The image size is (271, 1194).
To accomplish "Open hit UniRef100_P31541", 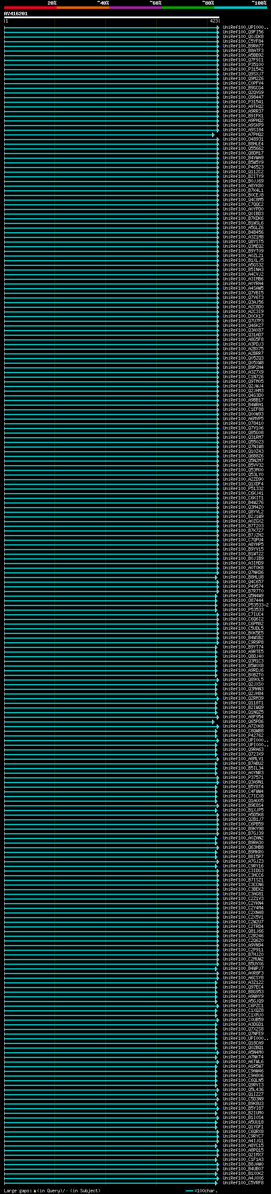I will (x=243, y=102).
